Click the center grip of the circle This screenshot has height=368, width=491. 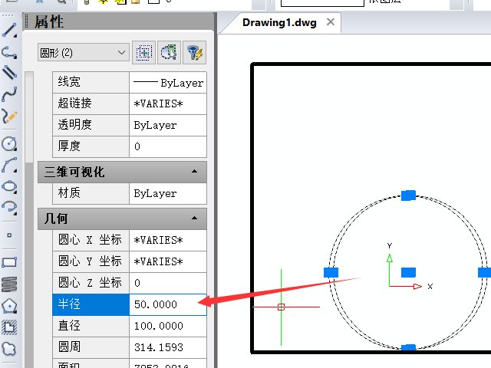408,273
